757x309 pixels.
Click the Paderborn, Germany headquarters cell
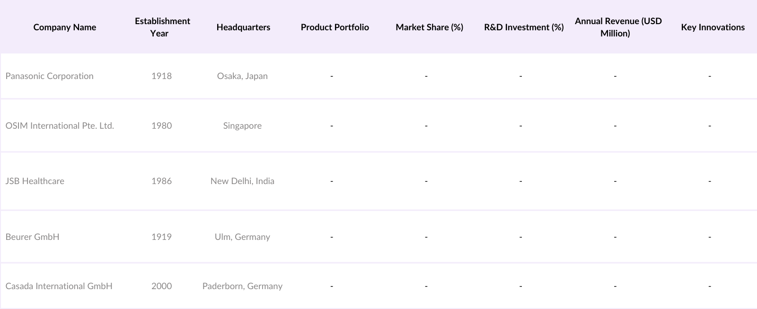click(242, 286)
